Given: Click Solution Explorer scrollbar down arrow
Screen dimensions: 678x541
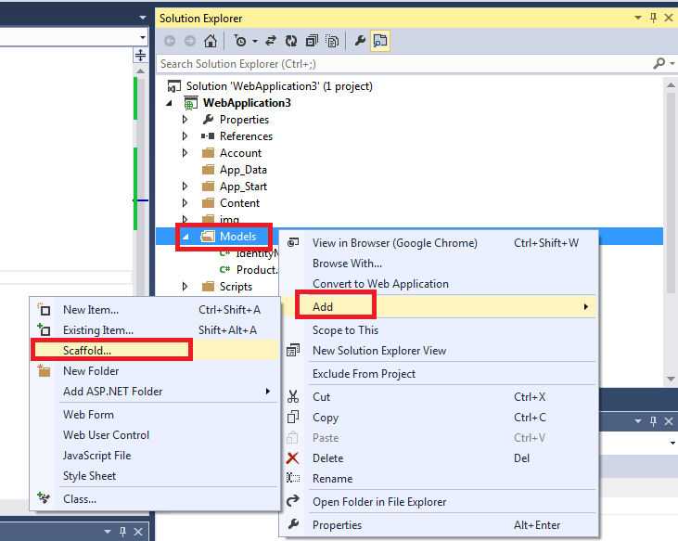Looking at the screenshot, I should (x=671, y=380).
